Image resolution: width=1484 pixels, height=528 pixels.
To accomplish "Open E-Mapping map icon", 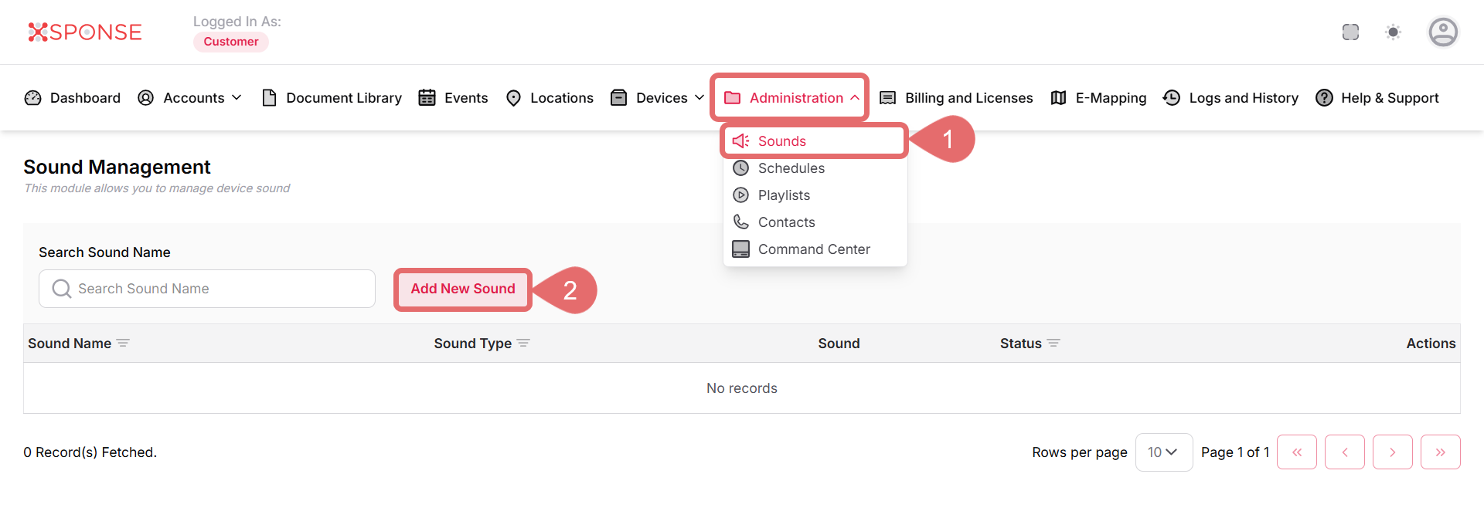I will tap(1058, 98).
